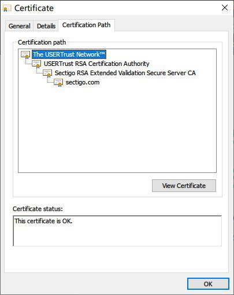Select USERTrust RSA Certification Authority in tree
Image resolution: width=234 pixels, height=295 pixels.
click(x=96, y=64)
